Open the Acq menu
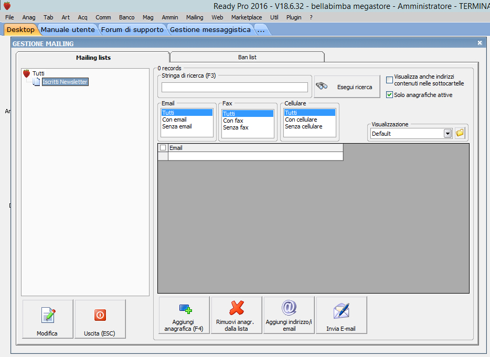490x357 pixels. point(82,17)
